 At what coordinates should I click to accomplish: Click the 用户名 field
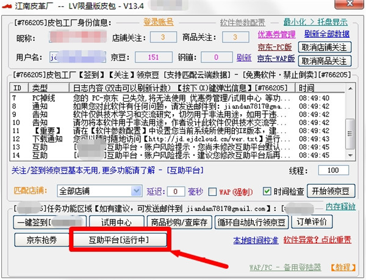[77, 57]
